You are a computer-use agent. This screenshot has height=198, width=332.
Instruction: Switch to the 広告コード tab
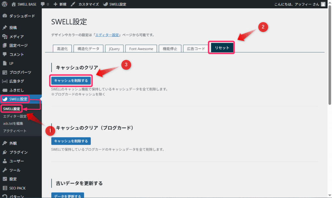[x=196, y=49]
